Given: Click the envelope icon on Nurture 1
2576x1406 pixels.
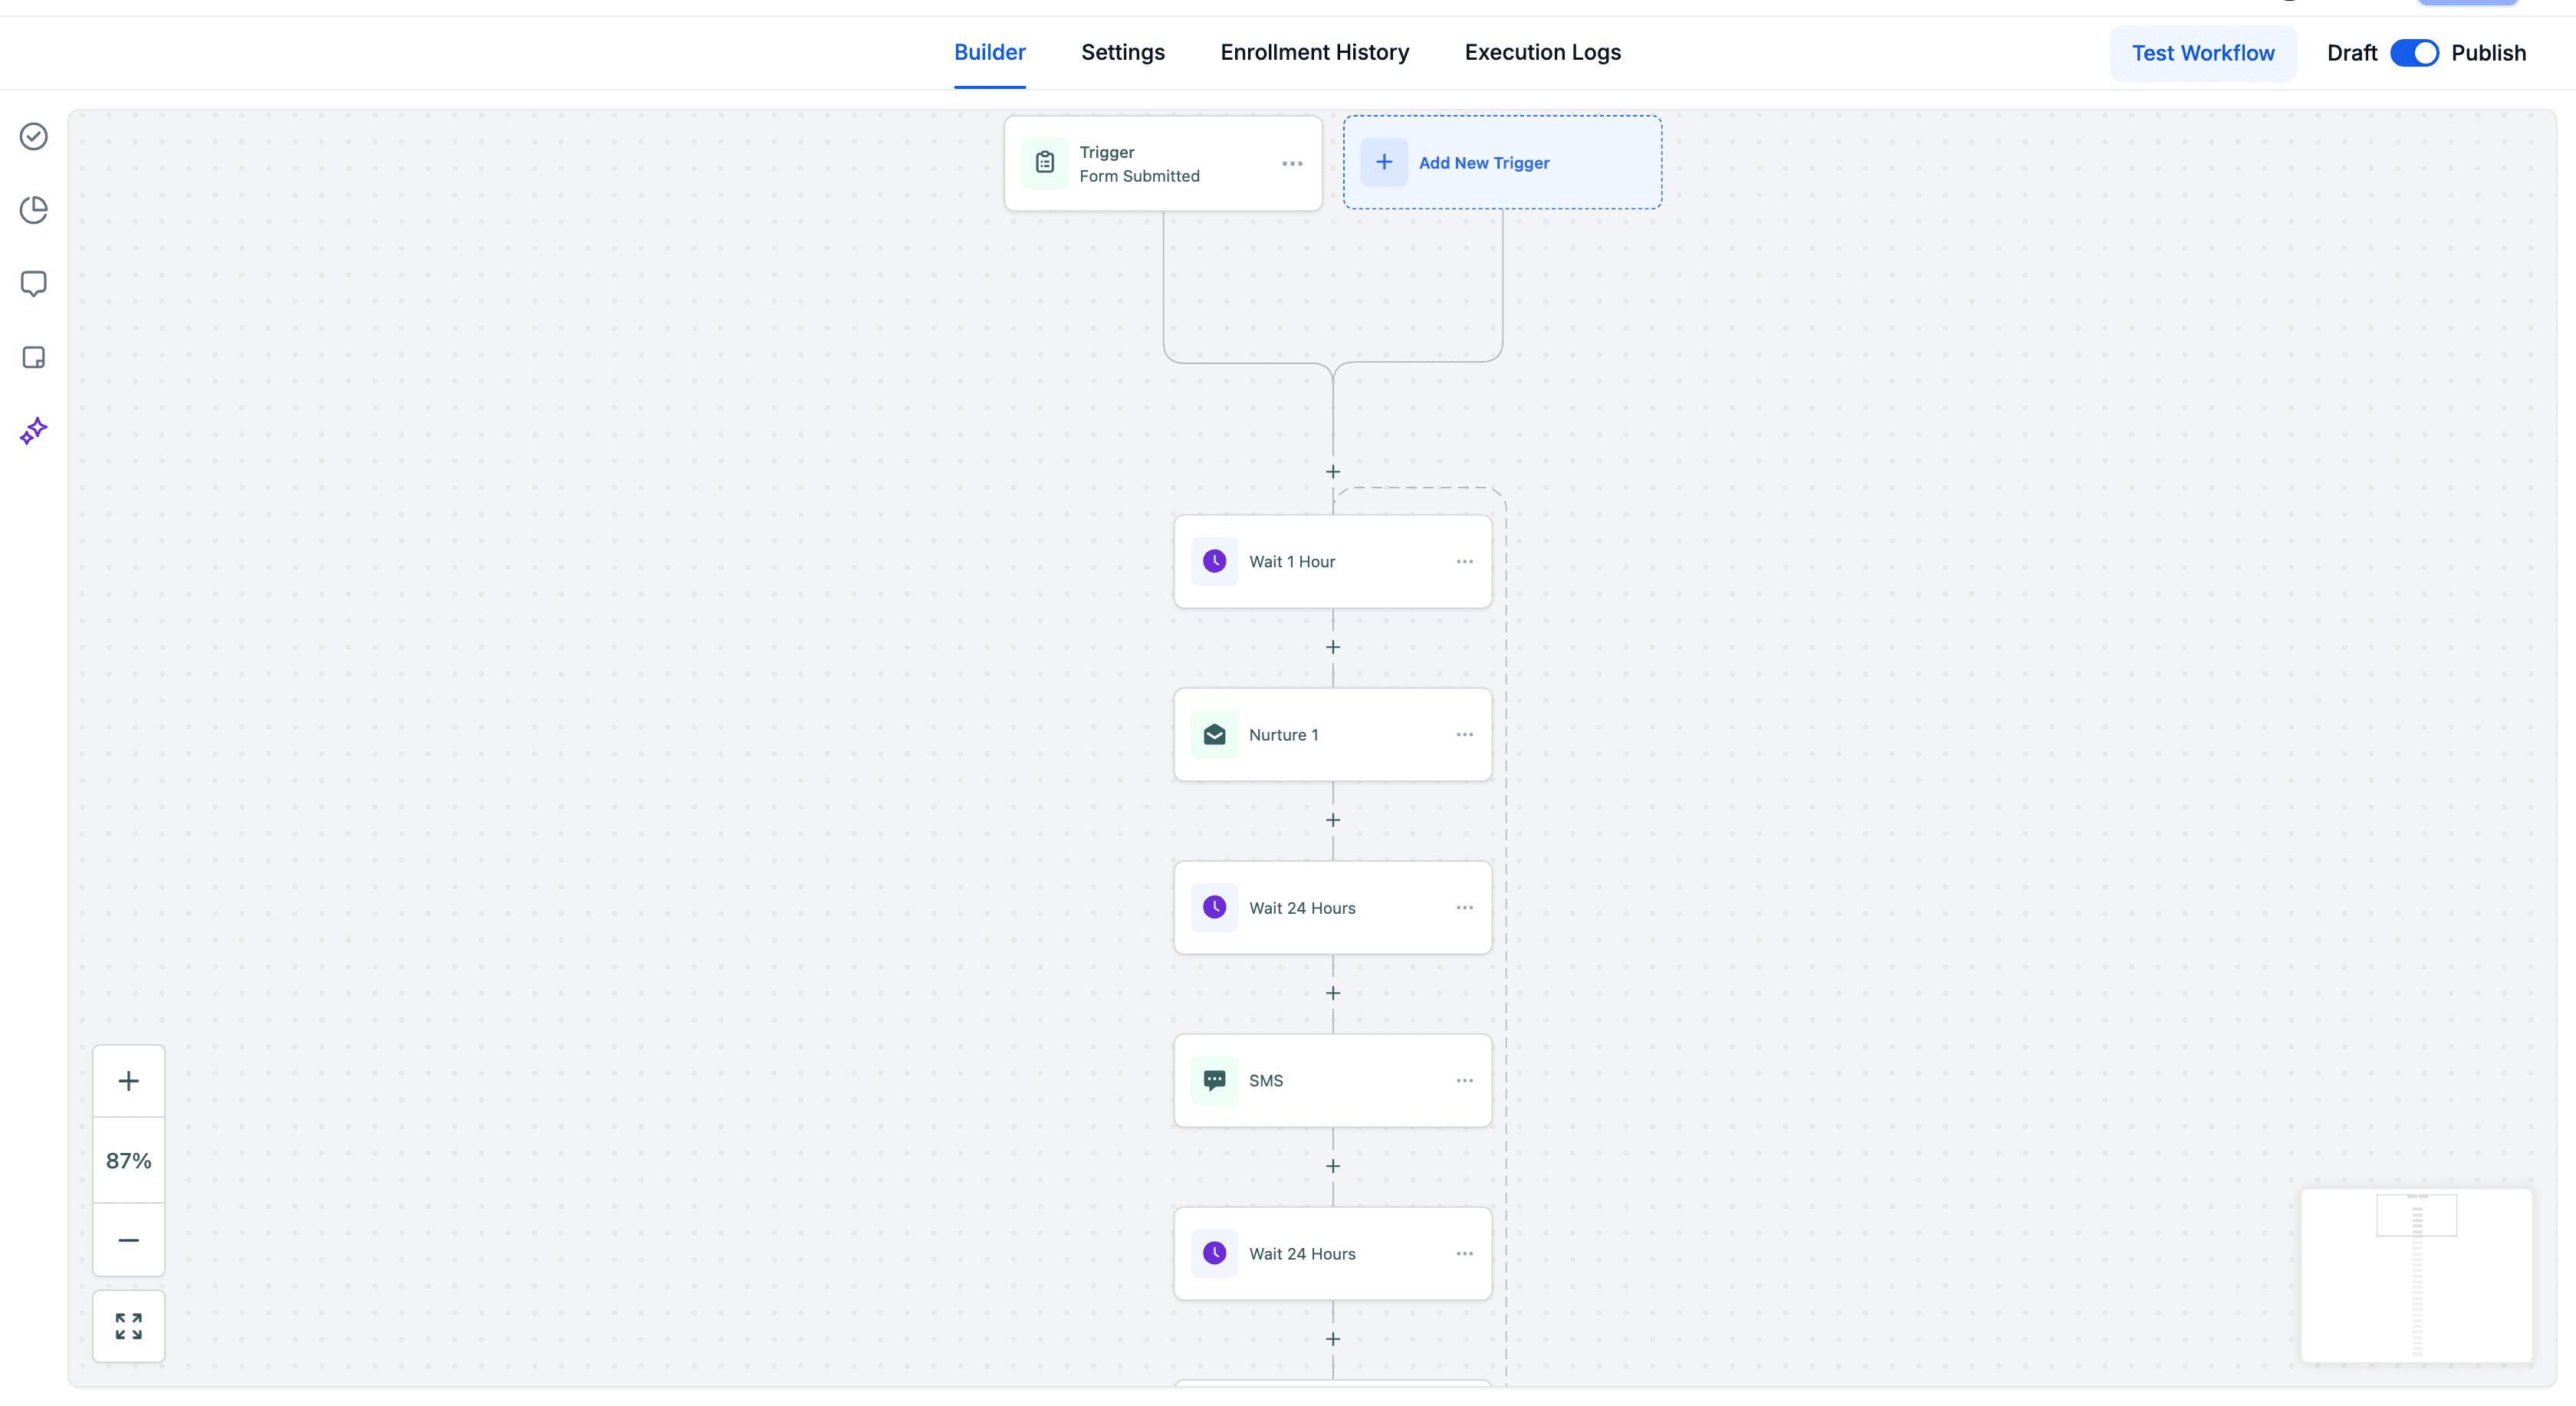Looking at the screenshot, I should (x=1214, y=734).
